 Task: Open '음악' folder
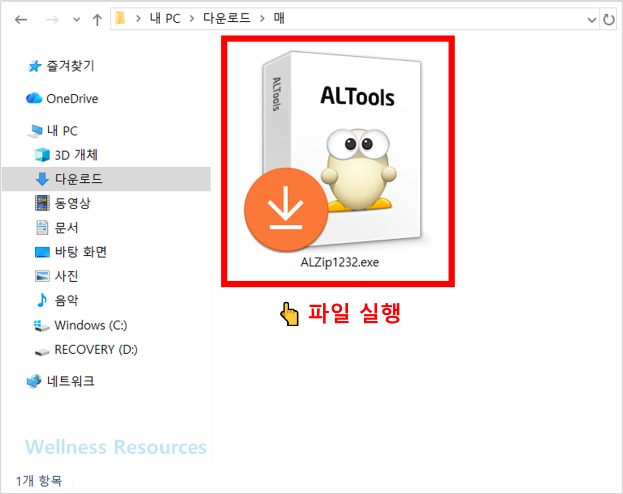tap(66, 300)
